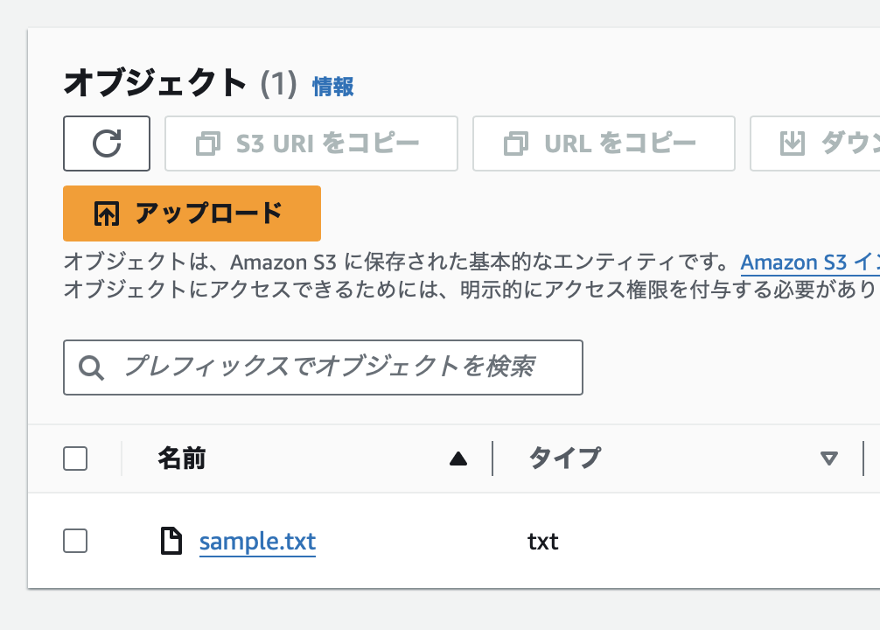Click the magnifying glass search icon
The image size is (880, 630).
(90, 367)
